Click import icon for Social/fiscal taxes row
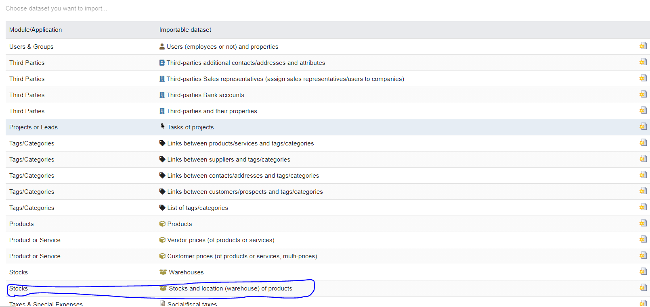Viewport: 650px width, 307px height. pos(643,303)
